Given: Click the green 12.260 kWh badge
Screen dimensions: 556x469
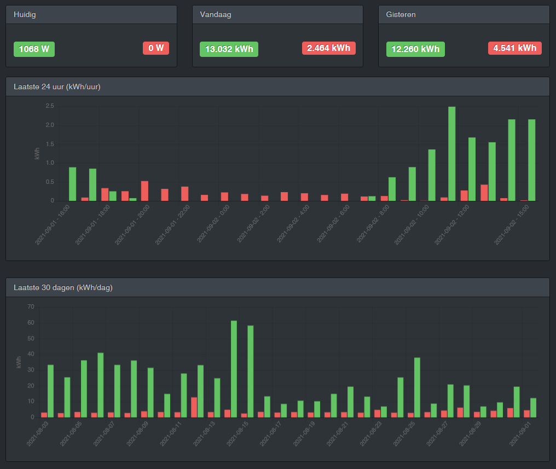Looking at the screenshot, I should click(x=415, y=49).
